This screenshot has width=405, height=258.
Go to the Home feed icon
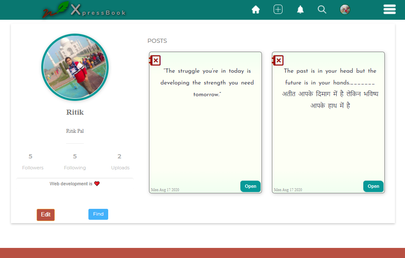coord(256,10)
